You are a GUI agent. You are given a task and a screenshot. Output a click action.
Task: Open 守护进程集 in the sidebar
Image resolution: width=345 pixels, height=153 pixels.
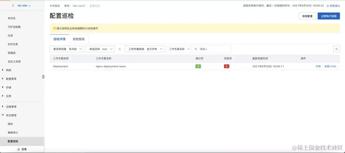pos(14,27)
